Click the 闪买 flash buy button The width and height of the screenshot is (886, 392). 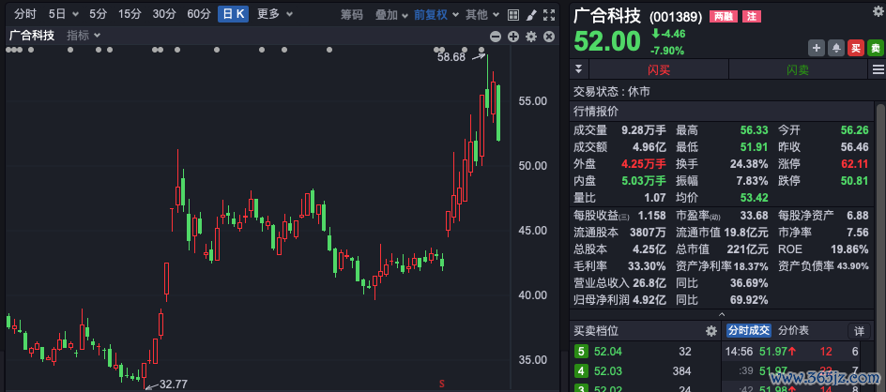pyautogui.click(x=659, y=69)
